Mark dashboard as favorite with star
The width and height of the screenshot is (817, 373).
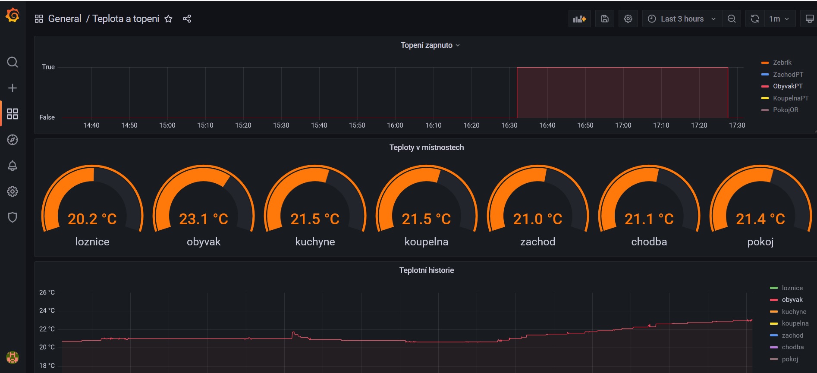(x=168, y=19)
